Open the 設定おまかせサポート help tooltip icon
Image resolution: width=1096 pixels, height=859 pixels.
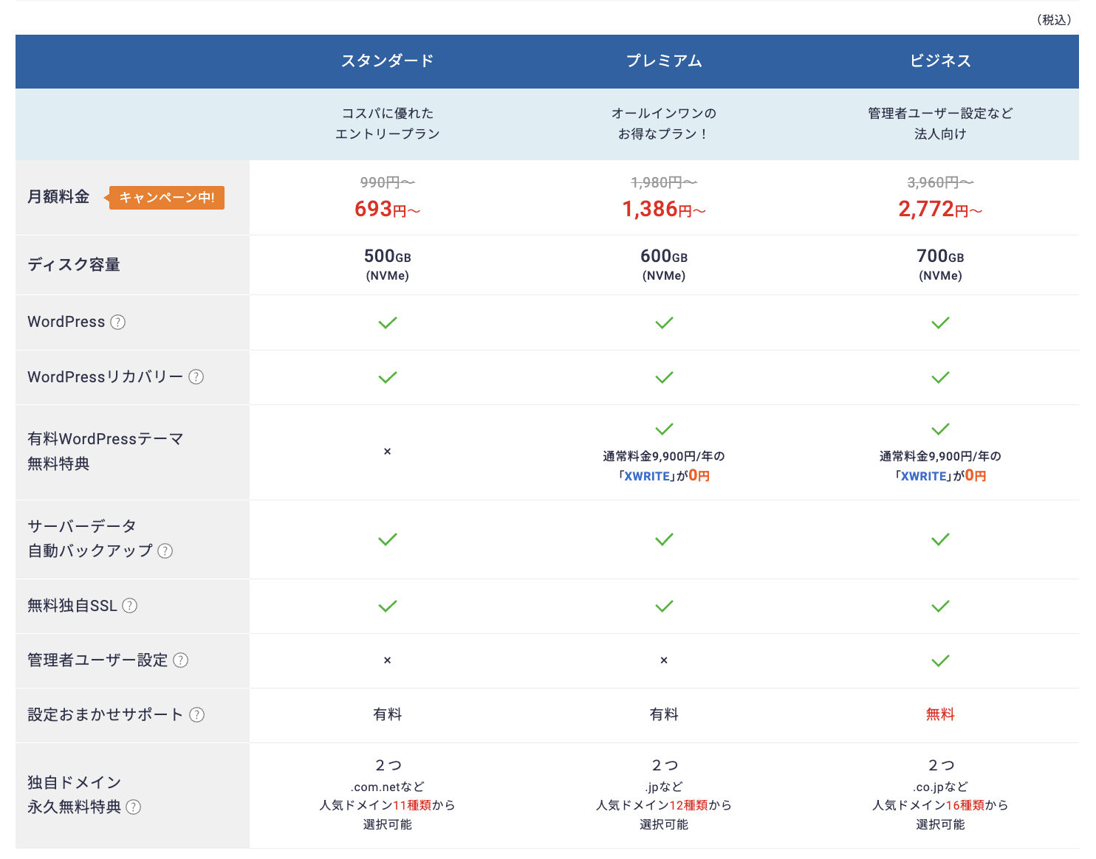pos(197,715)
